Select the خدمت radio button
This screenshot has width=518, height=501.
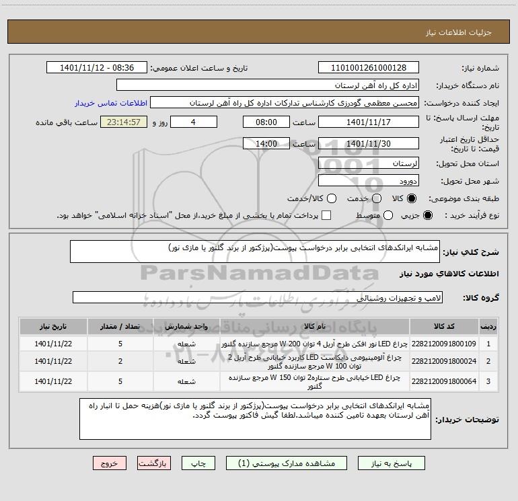[377, 198]
